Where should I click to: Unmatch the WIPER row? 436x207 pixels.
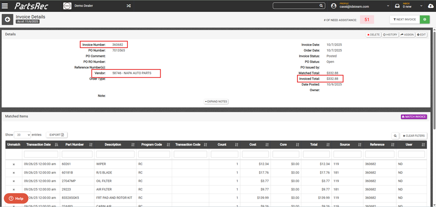click(x=13, y=164)
